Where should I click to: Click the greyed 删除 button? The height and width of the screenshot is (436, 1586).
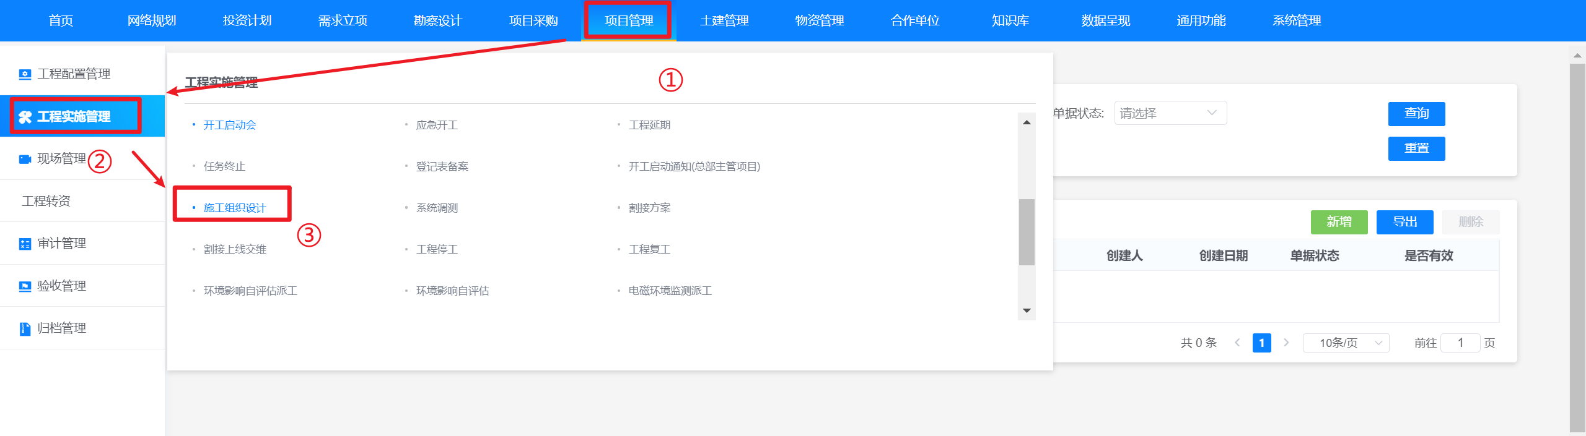point(1471,222)
